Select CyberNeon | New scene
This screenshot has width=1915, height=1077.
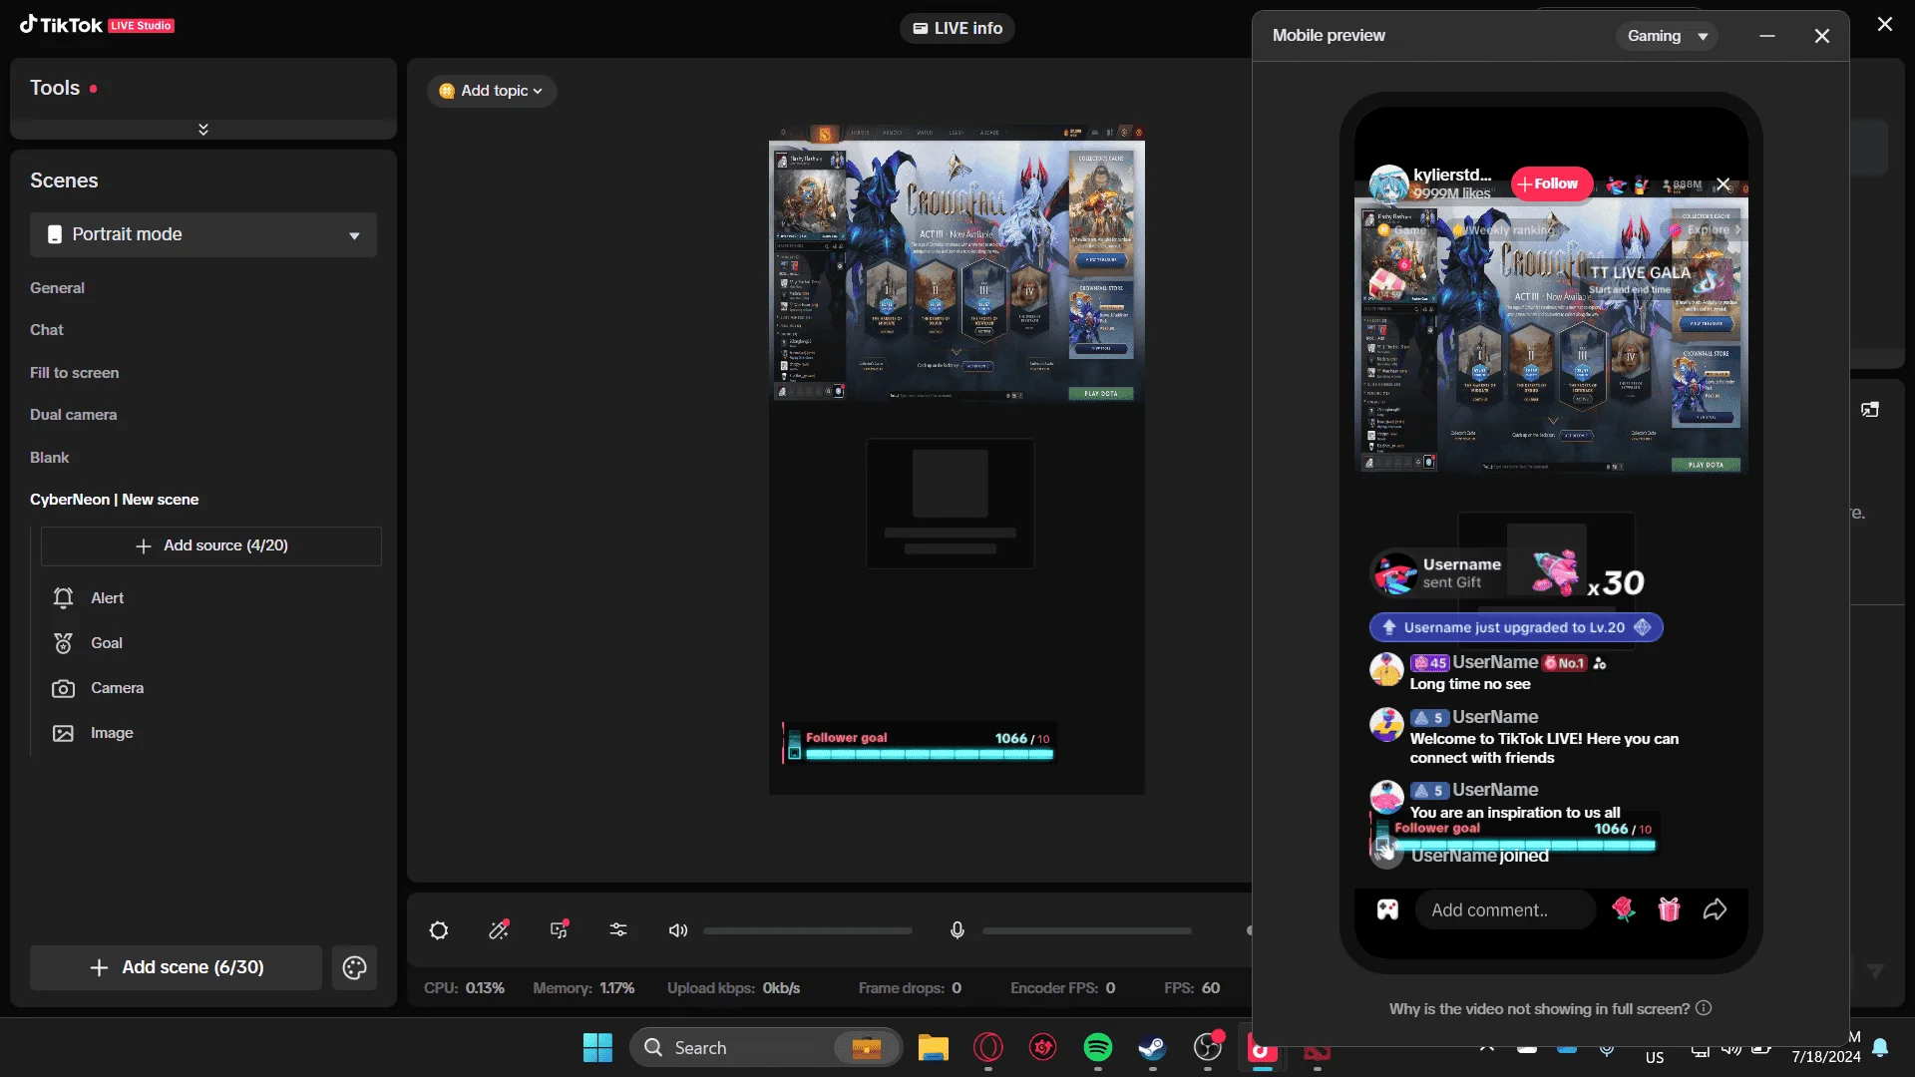[x=115, y=500]
